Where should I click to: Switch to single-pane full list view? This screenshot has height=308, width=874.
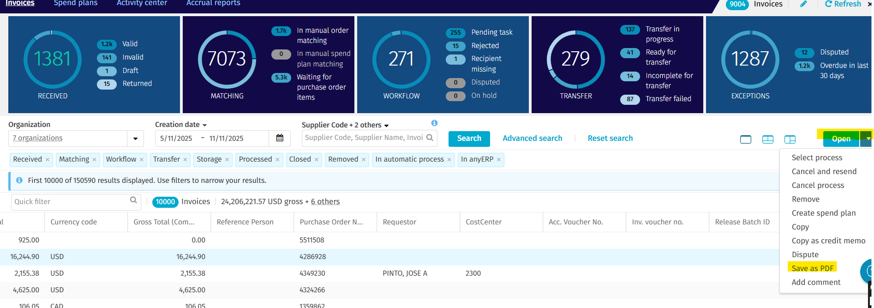click(x=745, y=139)
